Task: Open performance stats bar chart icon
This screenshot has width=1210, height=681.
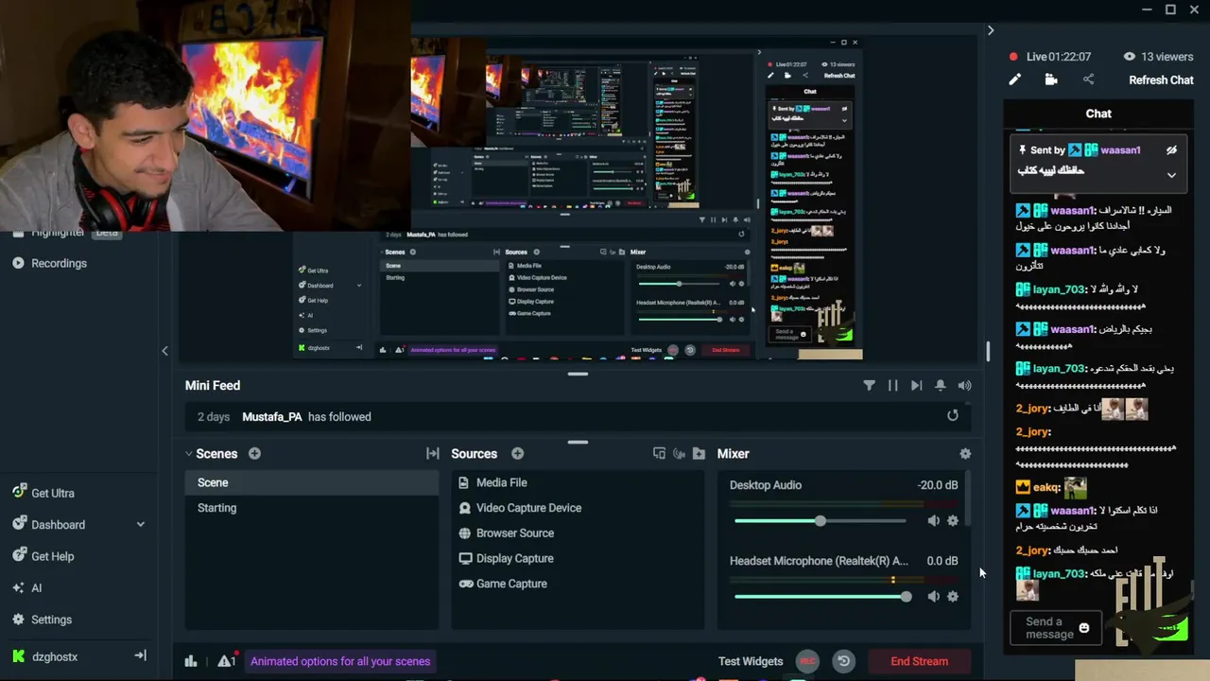Action: [x=191, y=661]
